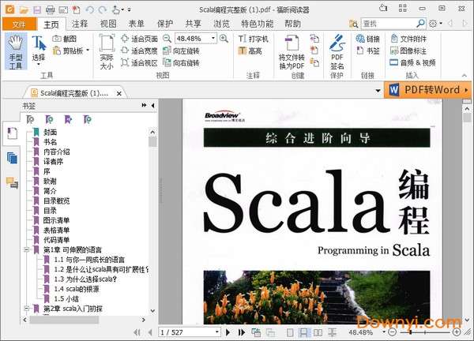Viewport: 474px width, 341px height.
Task: Click the Typewriter (打字机) tool
Action: [x=254, y=38]
